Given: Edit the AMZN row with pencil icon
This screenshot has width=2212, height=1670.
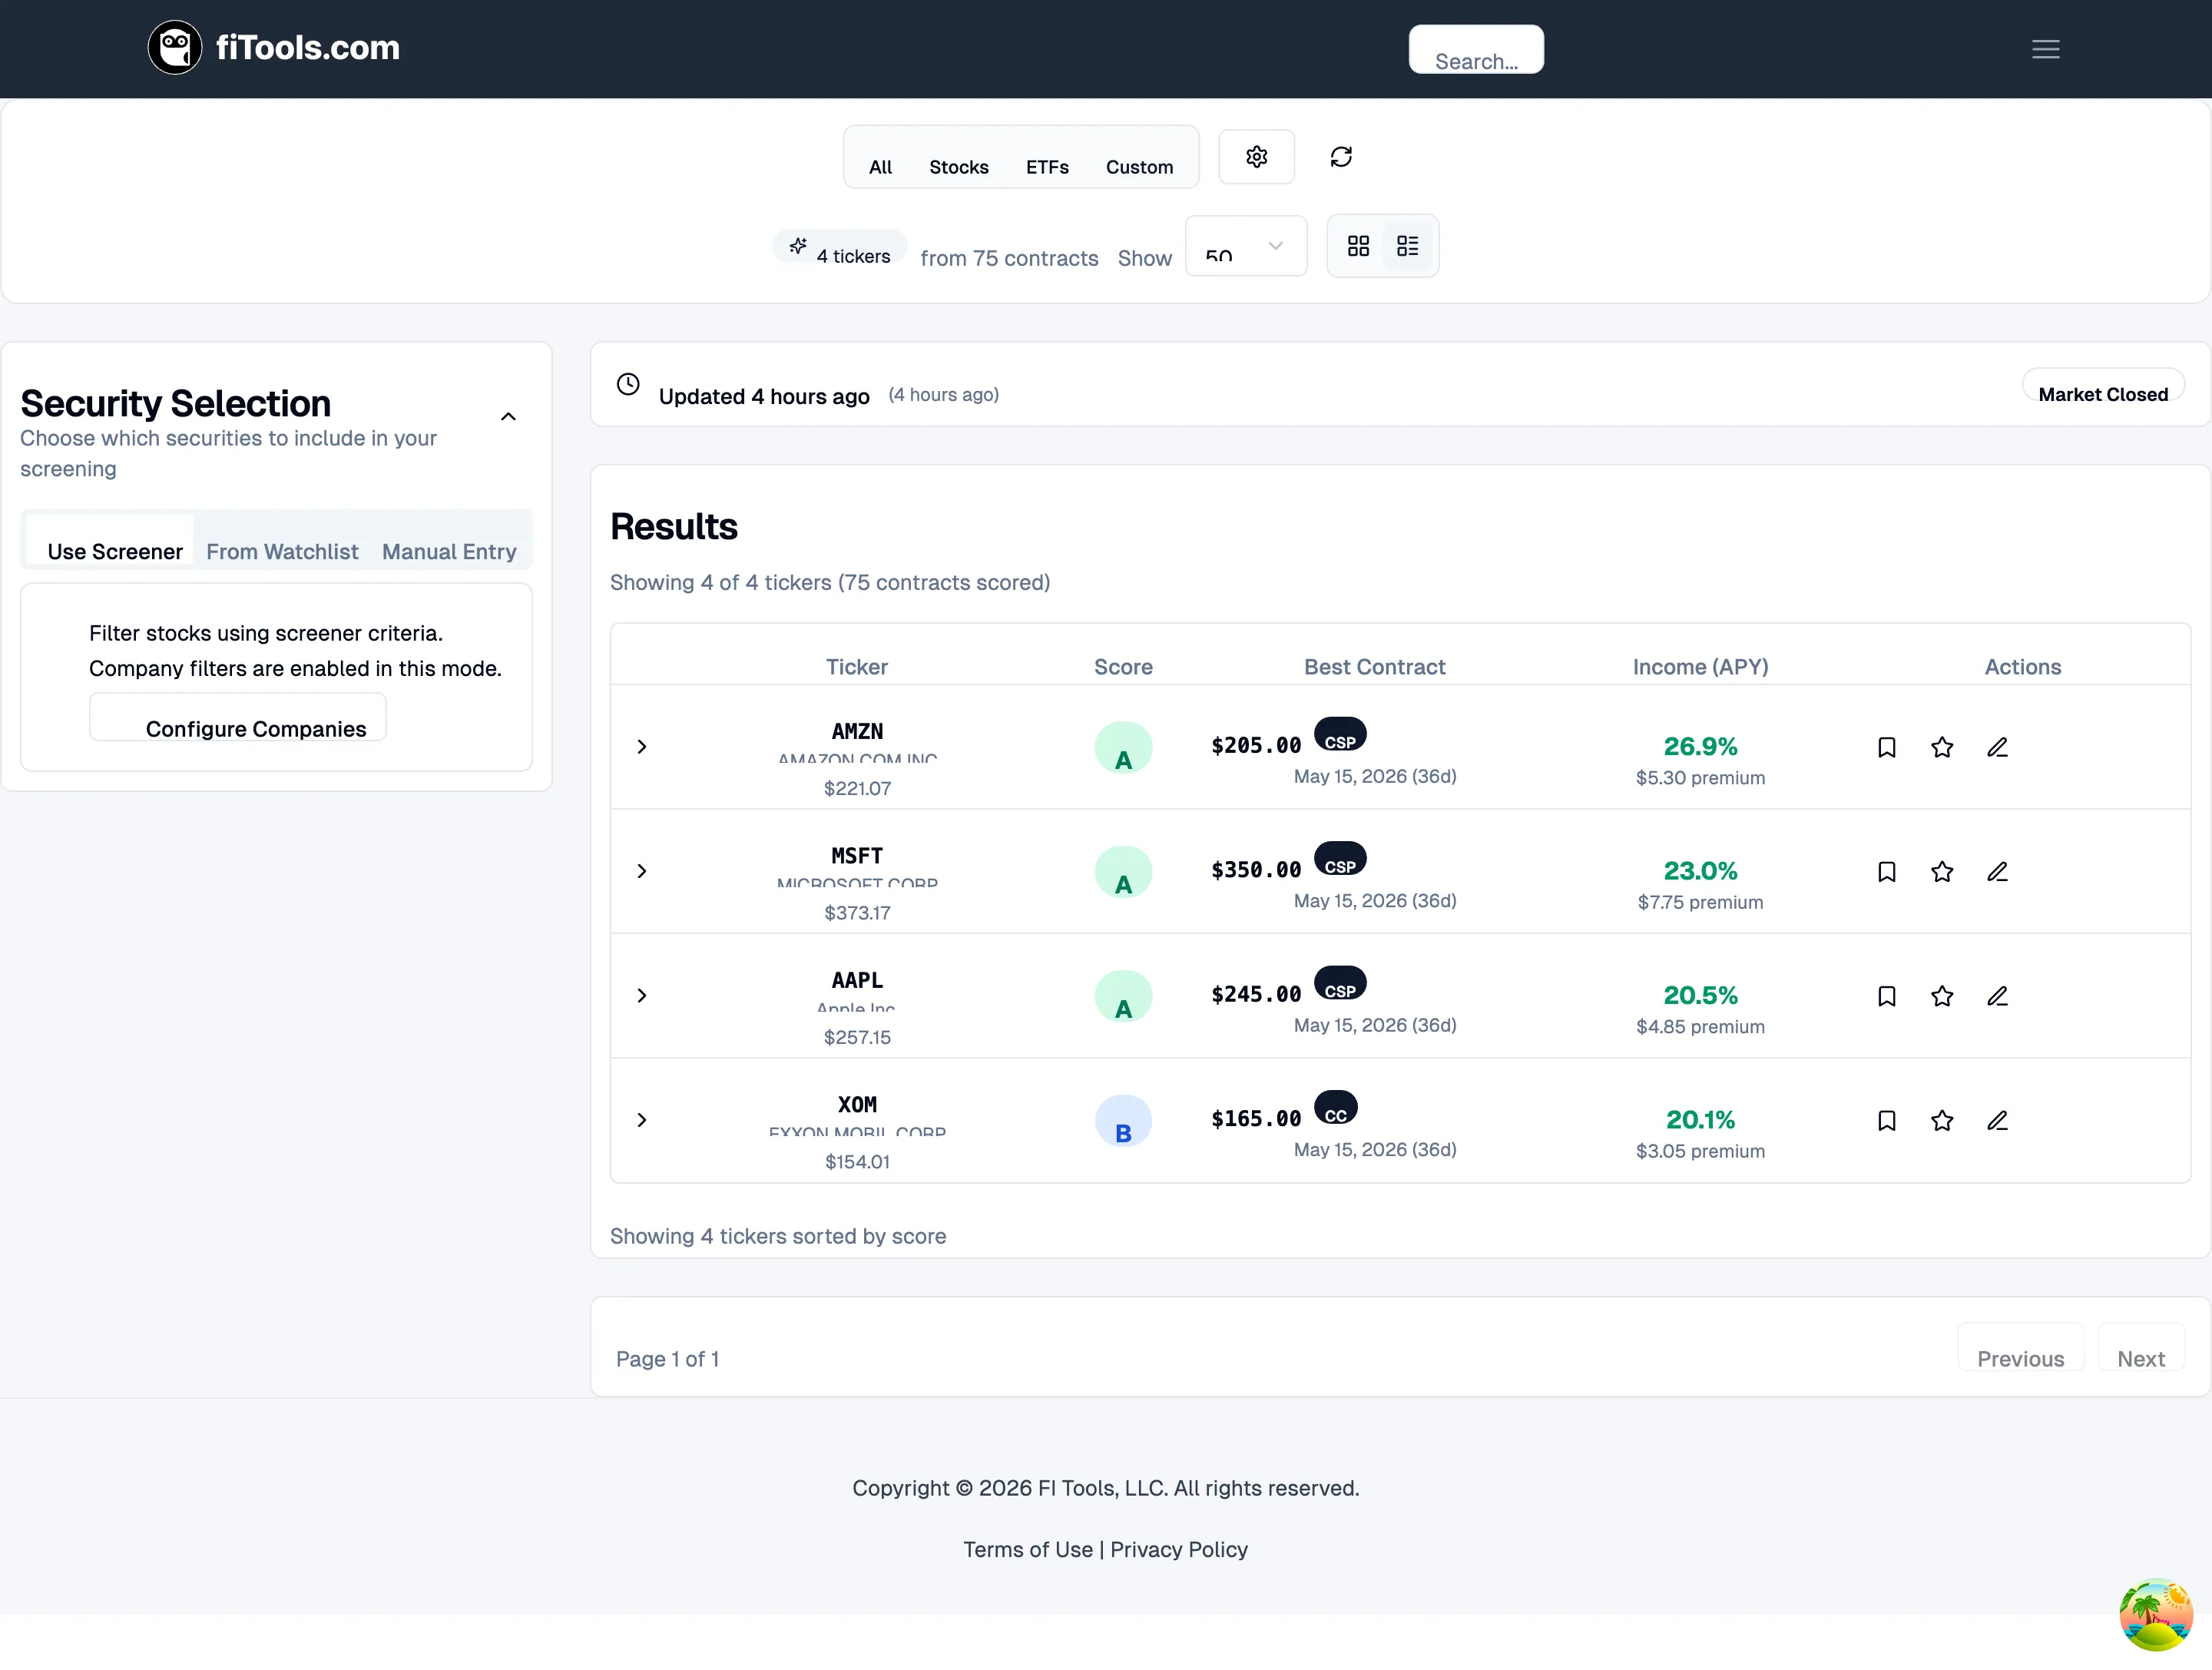Looking at the screenshot, I should click(1997, 747).
